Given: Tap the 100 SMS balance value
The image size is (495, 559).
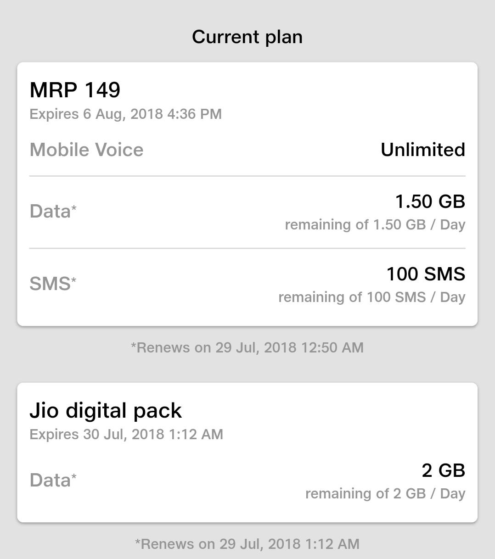Looking at the screenshot, I should coord(426,274).
